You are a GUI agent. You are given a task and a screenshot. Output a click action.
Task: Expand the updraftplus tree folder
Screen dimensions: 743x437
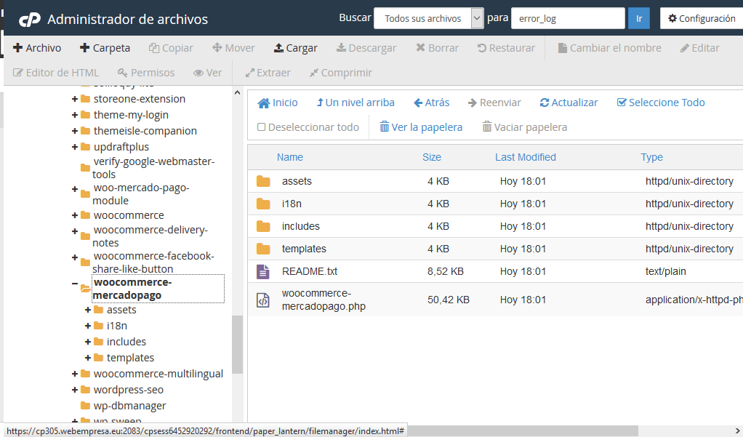[75, 147]
